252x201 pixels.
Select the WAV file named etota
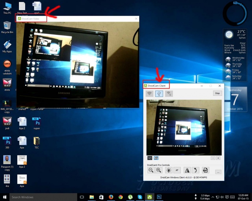coord(7,85)
